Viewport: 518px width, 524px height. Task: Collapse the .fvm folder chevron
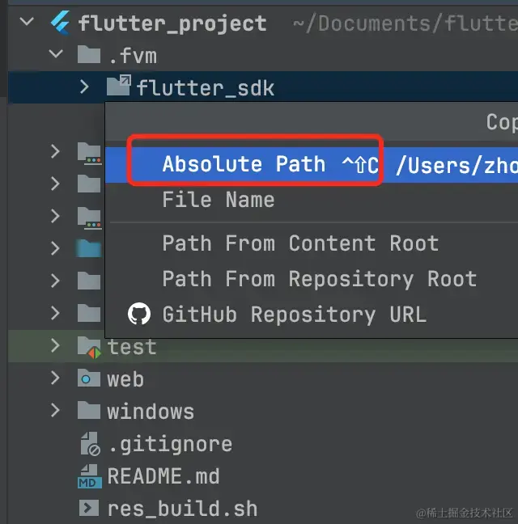coord(56,53)
